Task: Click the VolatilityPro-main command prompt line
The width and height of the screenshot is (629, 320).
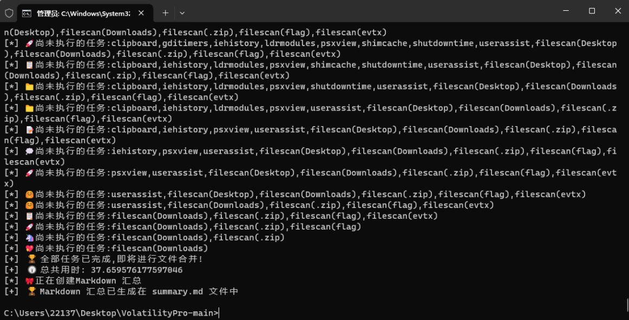Action: [x=111, y=313]
